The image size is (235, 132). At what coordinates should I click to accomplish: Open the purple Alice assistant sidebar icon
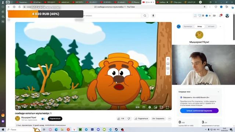coord(3,121)
